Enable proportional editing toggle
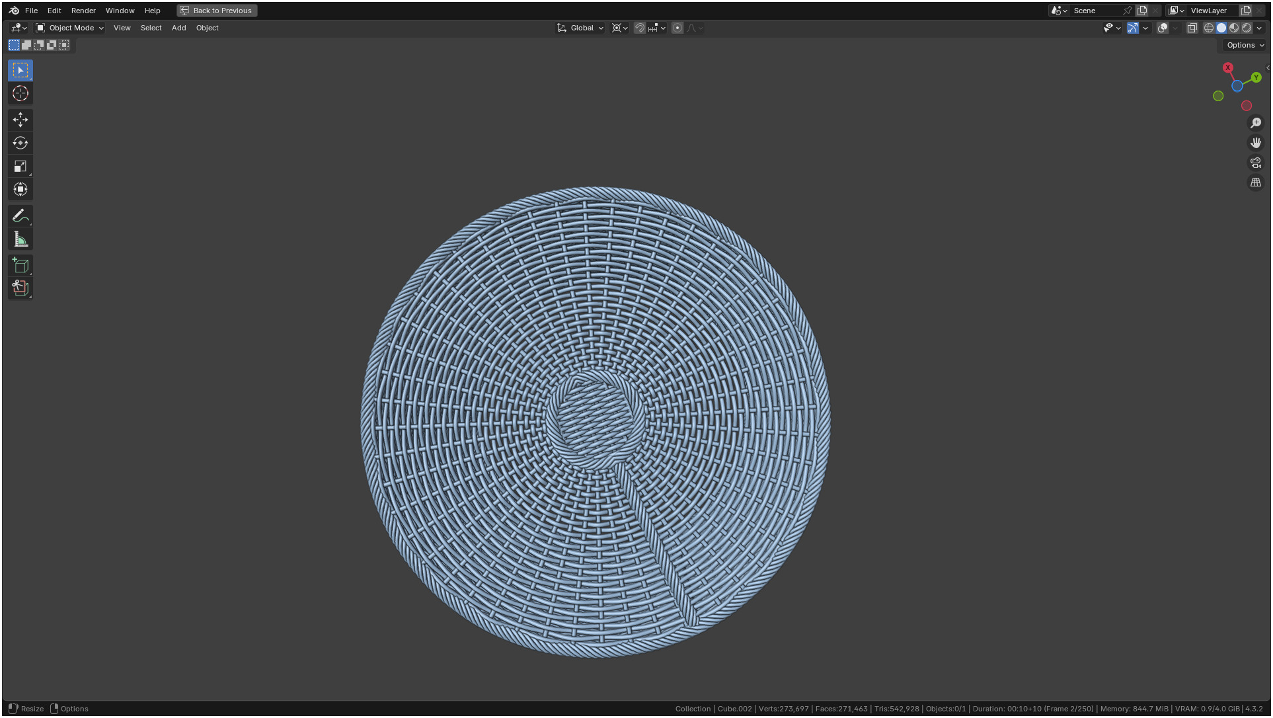 coord(677,28)
